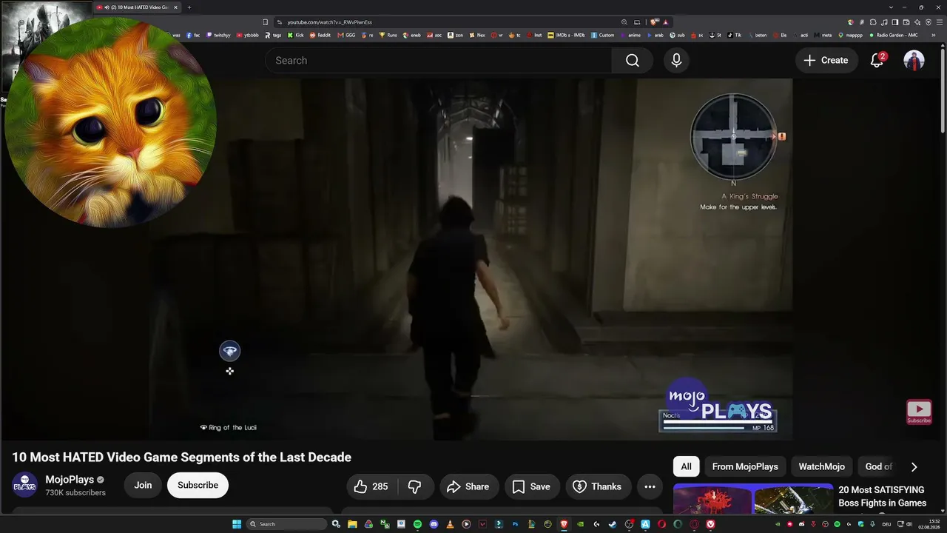Image resolution: width=947 pixels, height=533 pixels.
Task: Open the GGG bookmark
Action: coord(346,35)
